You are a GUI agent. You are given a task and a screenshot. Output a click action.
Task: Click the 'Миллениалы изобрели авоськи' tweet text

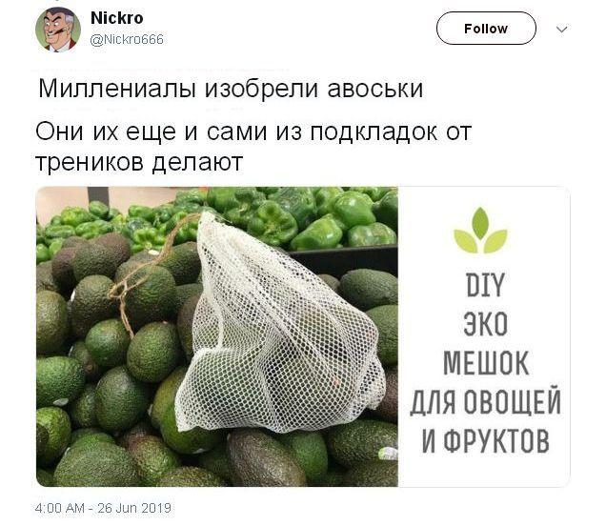(x=231, y=89)
